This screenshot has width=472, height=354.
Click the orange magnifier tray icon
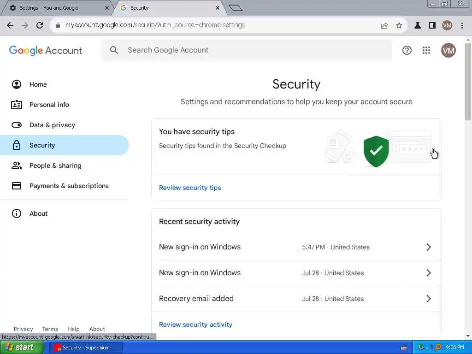(x=438, y=348)
